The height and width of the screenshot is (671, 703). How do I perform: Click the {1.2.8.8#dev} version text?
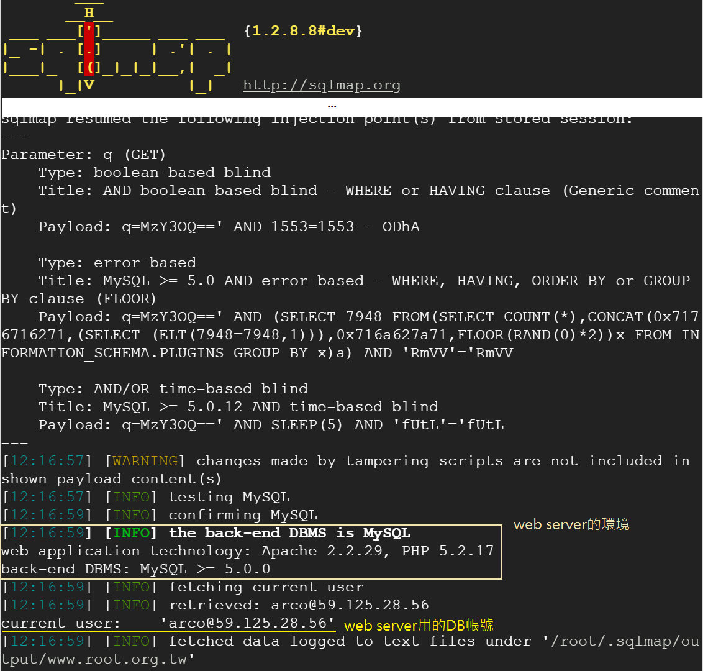(303, 30)
